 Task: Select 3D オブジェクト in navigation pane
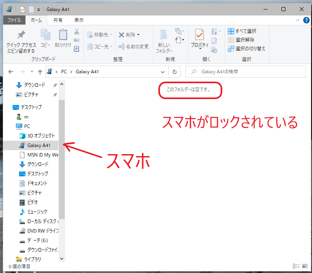(37, 136)
